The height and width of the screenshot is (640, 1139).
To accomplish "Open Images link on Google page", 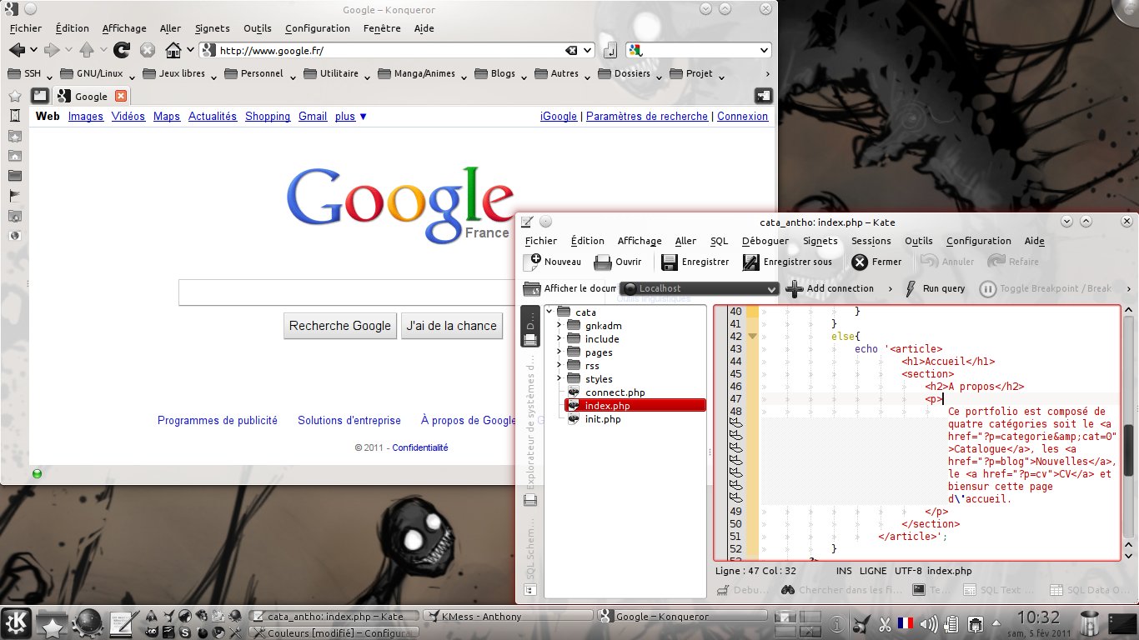I will [86, 117].
